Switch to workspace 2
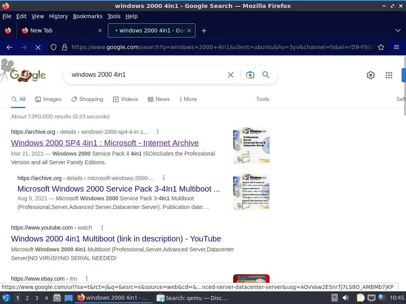The width and height of the screenshot is (406, 304). (x=27, y=298)
